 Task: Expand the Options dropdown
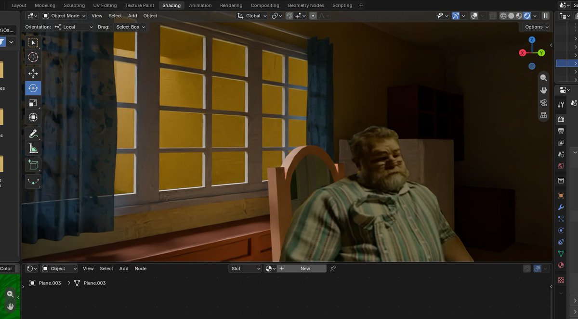[x=537, y=27]
